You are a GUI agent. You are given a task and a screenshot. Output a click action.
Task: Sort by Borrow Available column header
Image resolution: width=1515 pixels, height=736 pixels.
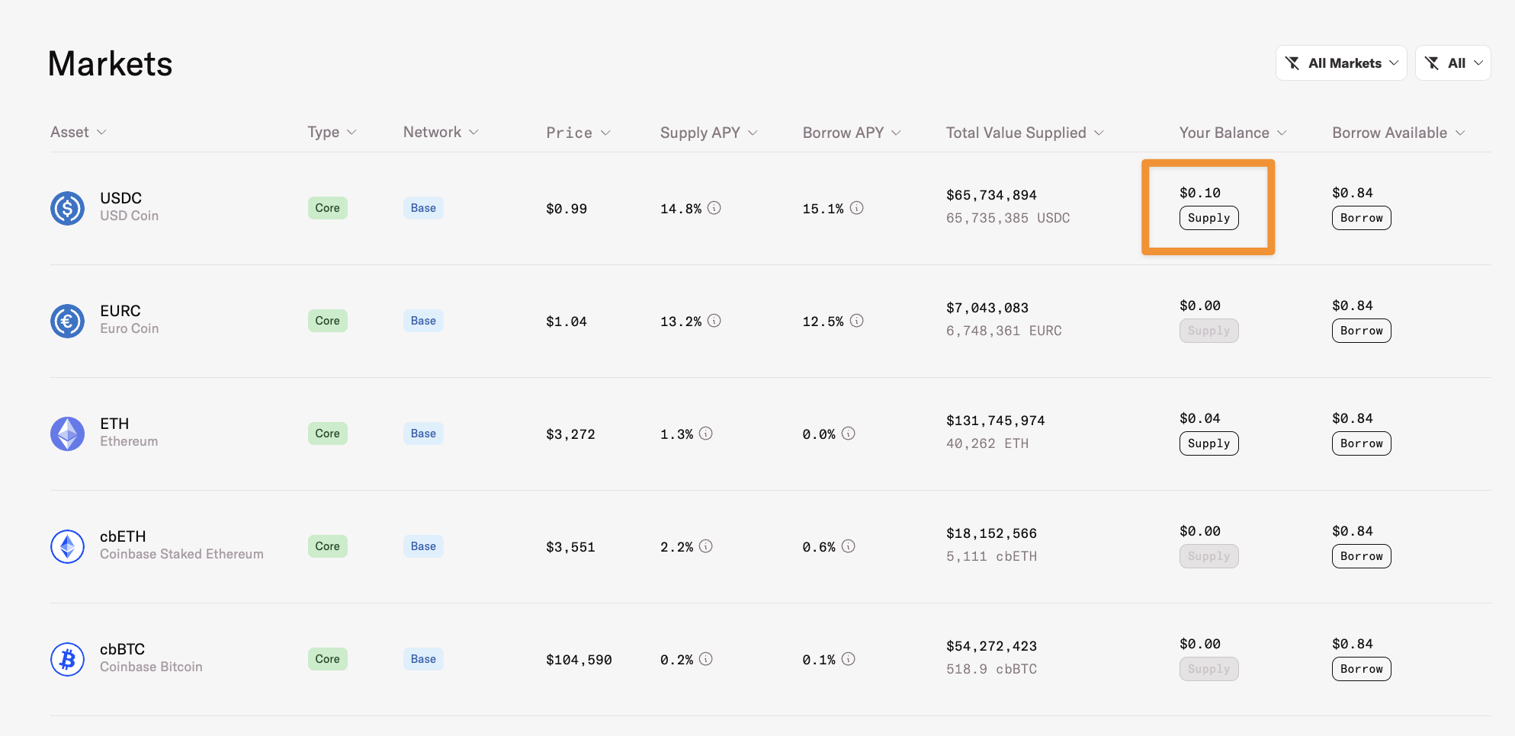(1398, 133)
